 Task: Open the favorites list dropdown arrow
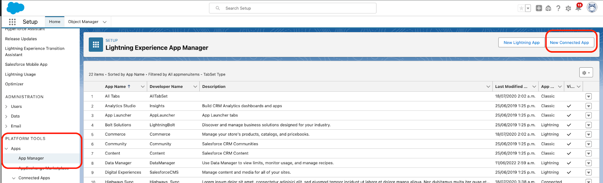pos(528,8)
